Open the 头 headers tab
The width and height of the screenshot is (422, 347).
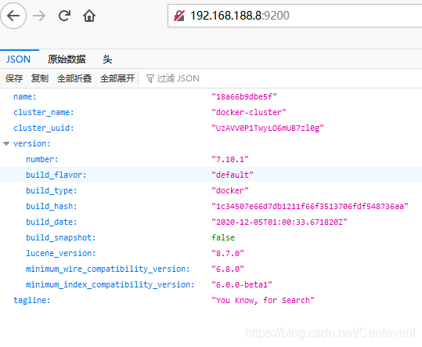[x=107, y=60]
